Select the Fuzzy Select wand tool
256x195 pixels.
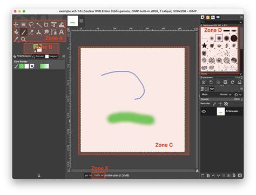click(x=39, y=24)
